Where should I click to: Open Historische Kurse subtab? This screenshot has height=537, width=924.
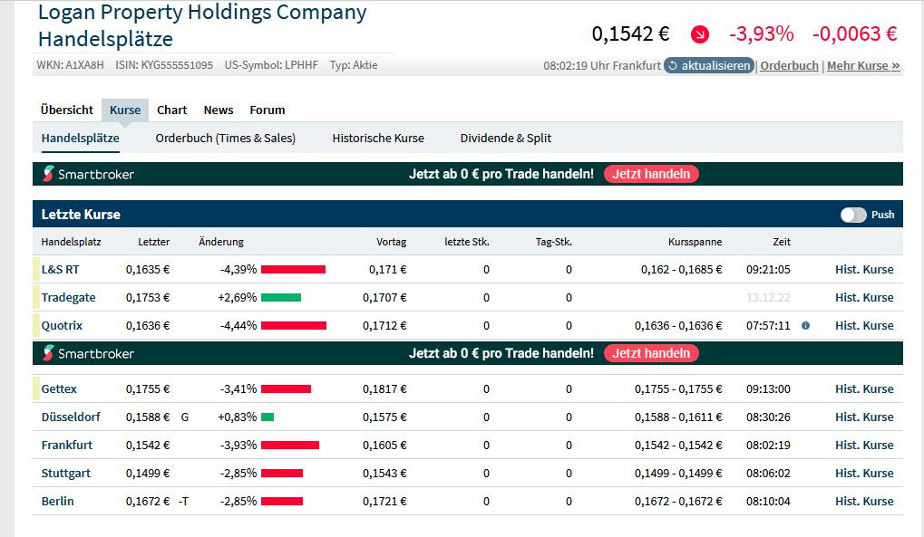pos(378,138)
